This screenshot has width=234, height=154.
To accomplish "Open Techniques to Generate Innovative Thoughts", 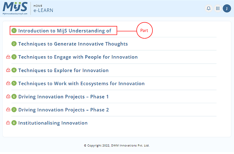I will tap(73, 44).
